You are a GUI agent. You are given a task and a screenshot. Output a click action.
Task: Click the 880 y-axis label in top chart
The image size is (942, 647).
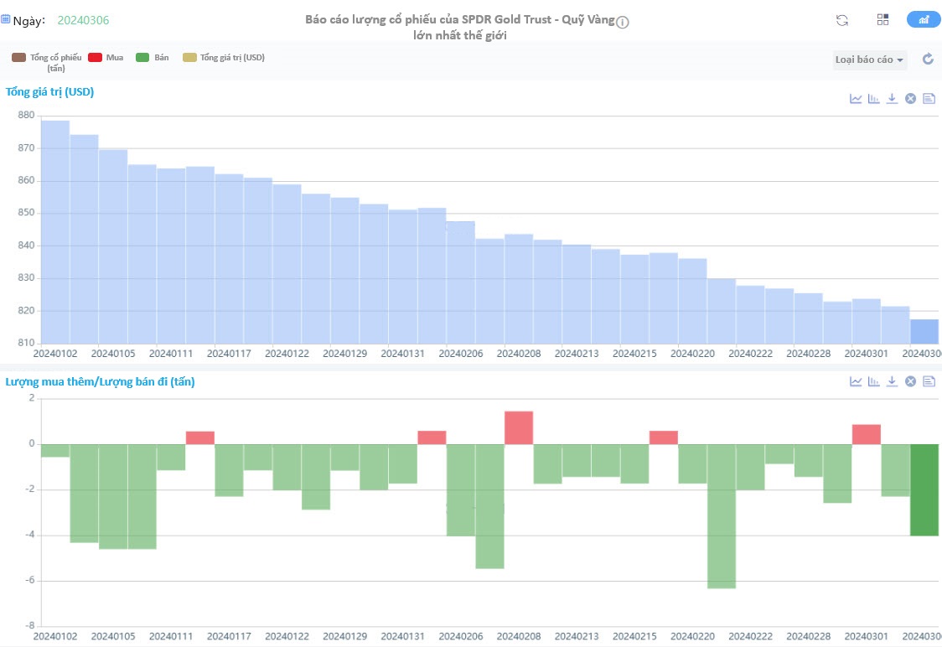(x=27, y=116)
